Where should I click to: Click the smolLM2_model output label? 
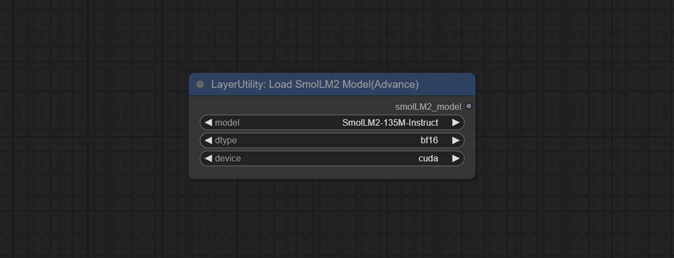point(428,106)
